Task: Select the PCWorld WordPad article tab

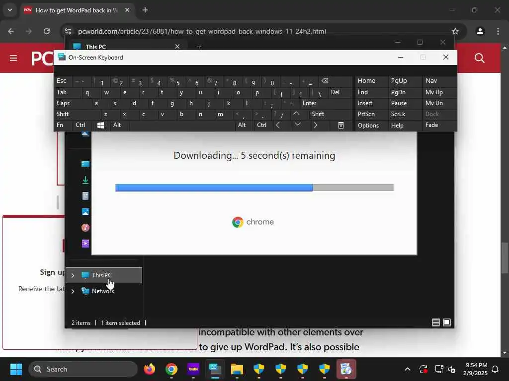Action: click(x=76, y=10)
